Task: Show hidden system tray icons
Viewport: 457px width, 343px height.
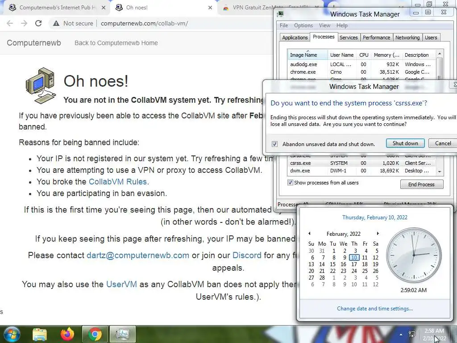Action: point(401,335)
